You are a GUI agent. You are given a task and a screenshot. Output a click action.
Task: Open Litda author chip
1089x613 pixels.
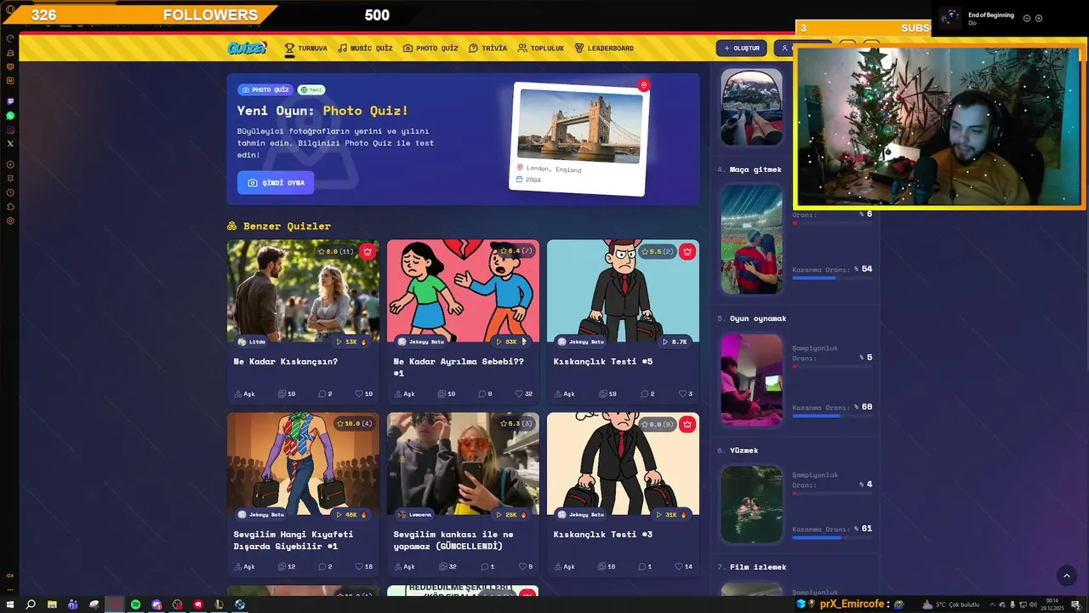(252, 341)
